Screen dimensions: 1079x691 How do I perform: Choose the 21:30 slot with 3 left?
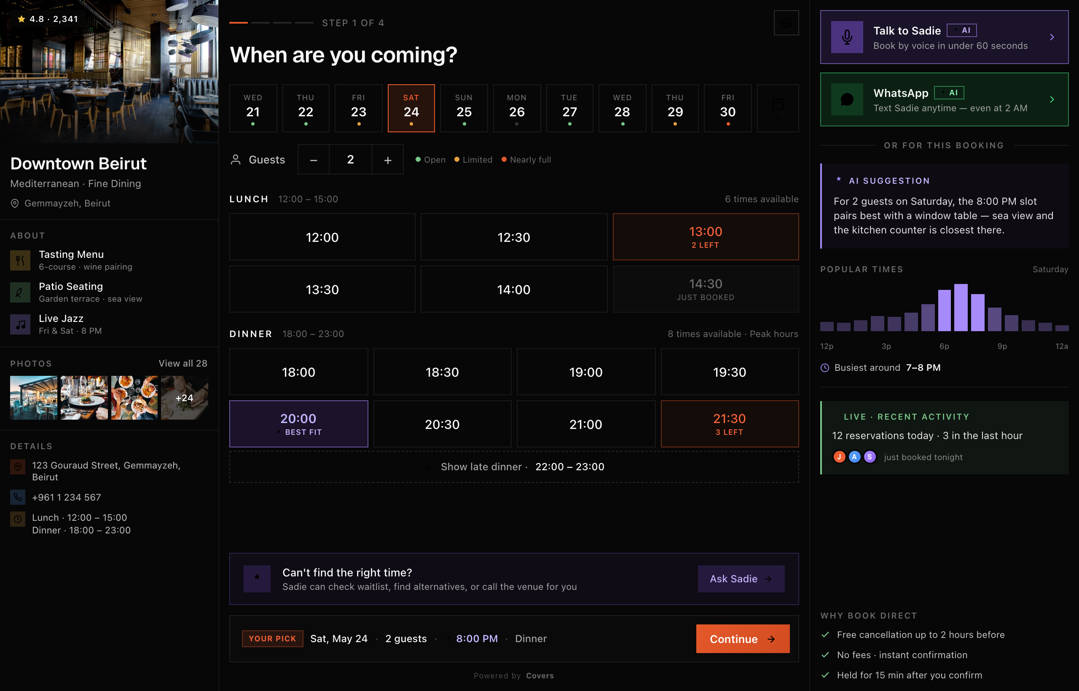click(x=730, y=424)
